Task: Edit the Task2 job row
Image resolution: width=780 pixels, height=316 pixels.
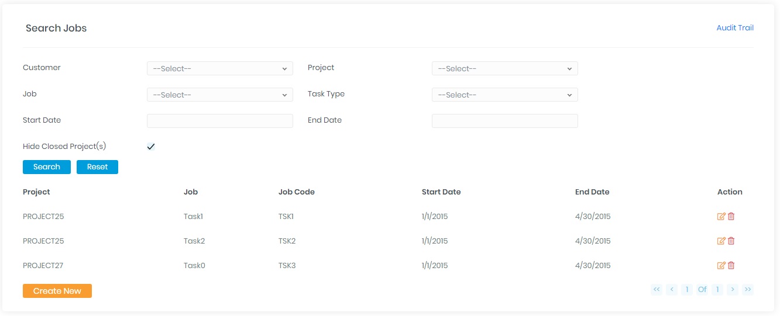Action: 721,241
